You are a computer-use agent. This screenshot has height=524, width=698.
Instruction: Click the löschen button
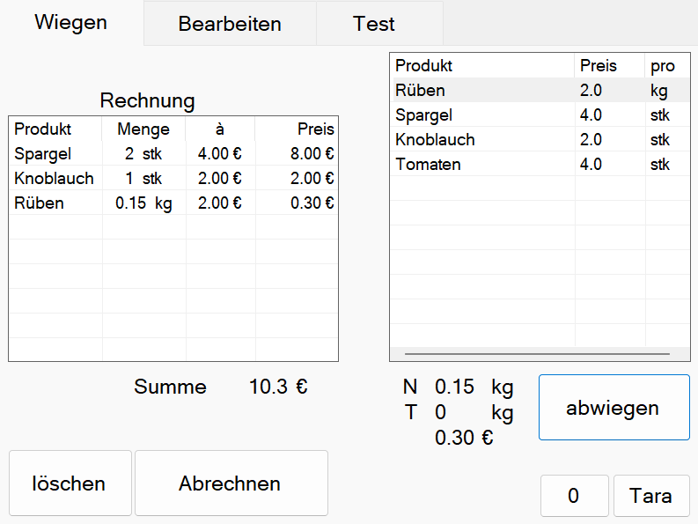click(x=70, y=483)
